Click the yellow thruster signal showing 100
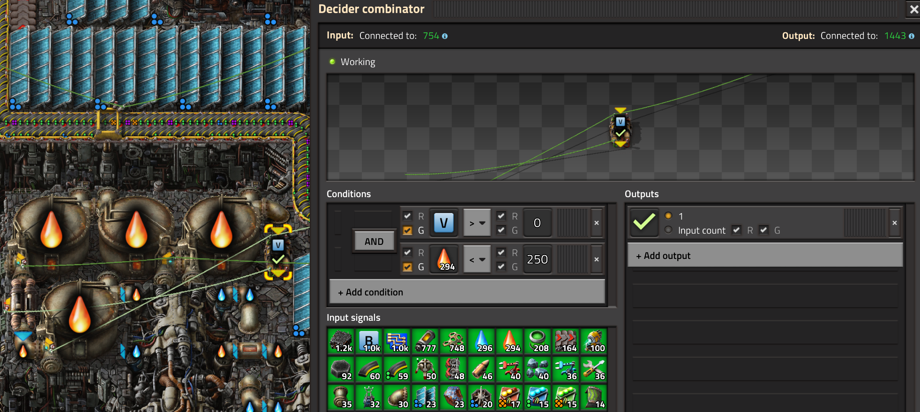 (594, 341)
